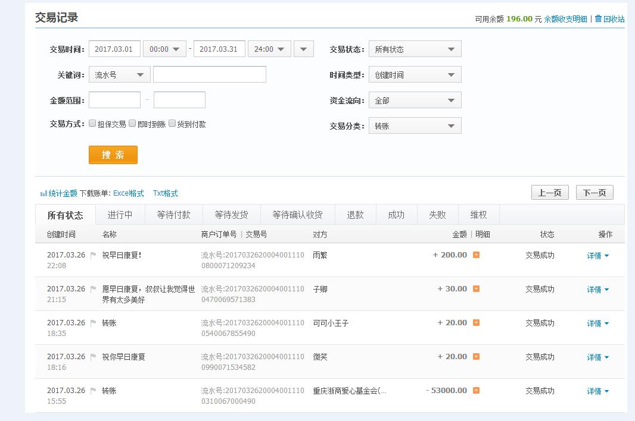Select the 所有状态 tab
The image size is (635, 421).
65,215
